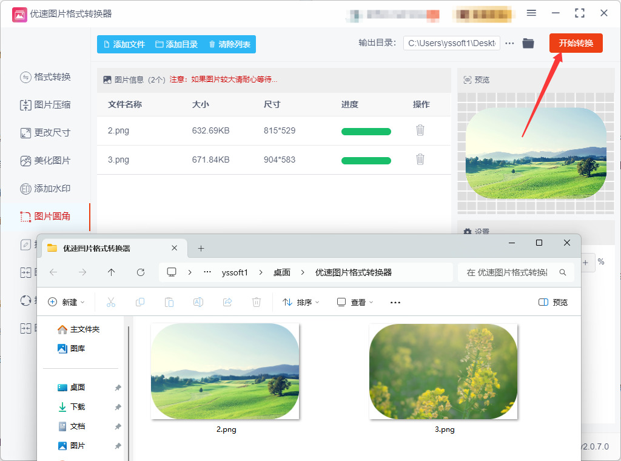Viewport: 621px width, 461px height.
Task: Select 图片压缩 sidebar item
Action: pyautogui.click(x=45, y=105)
